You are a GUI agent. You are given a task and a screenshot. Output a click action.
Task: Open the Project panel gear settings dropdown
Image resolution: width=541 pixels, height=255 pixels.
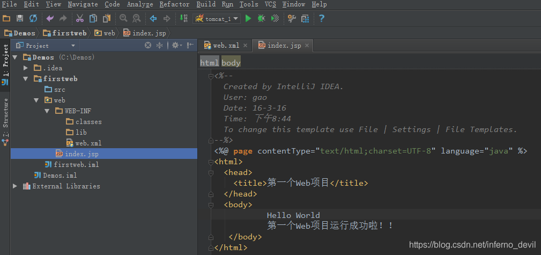coord(177,45)
